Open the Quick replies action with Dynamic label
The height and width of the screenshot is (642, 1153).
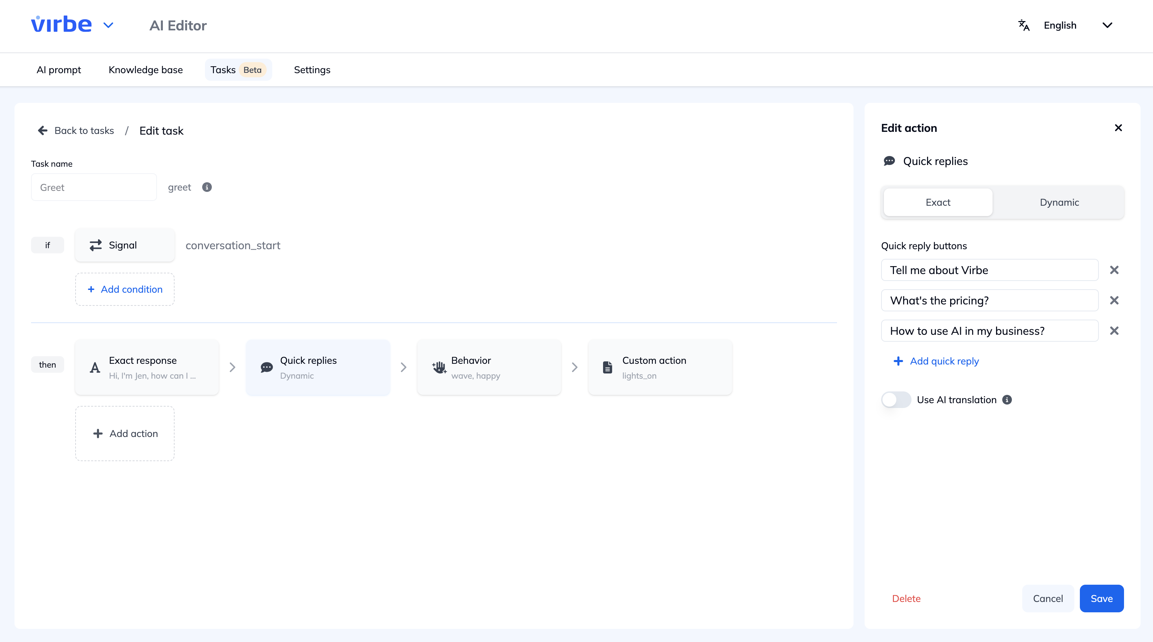[x=318, y=367]
